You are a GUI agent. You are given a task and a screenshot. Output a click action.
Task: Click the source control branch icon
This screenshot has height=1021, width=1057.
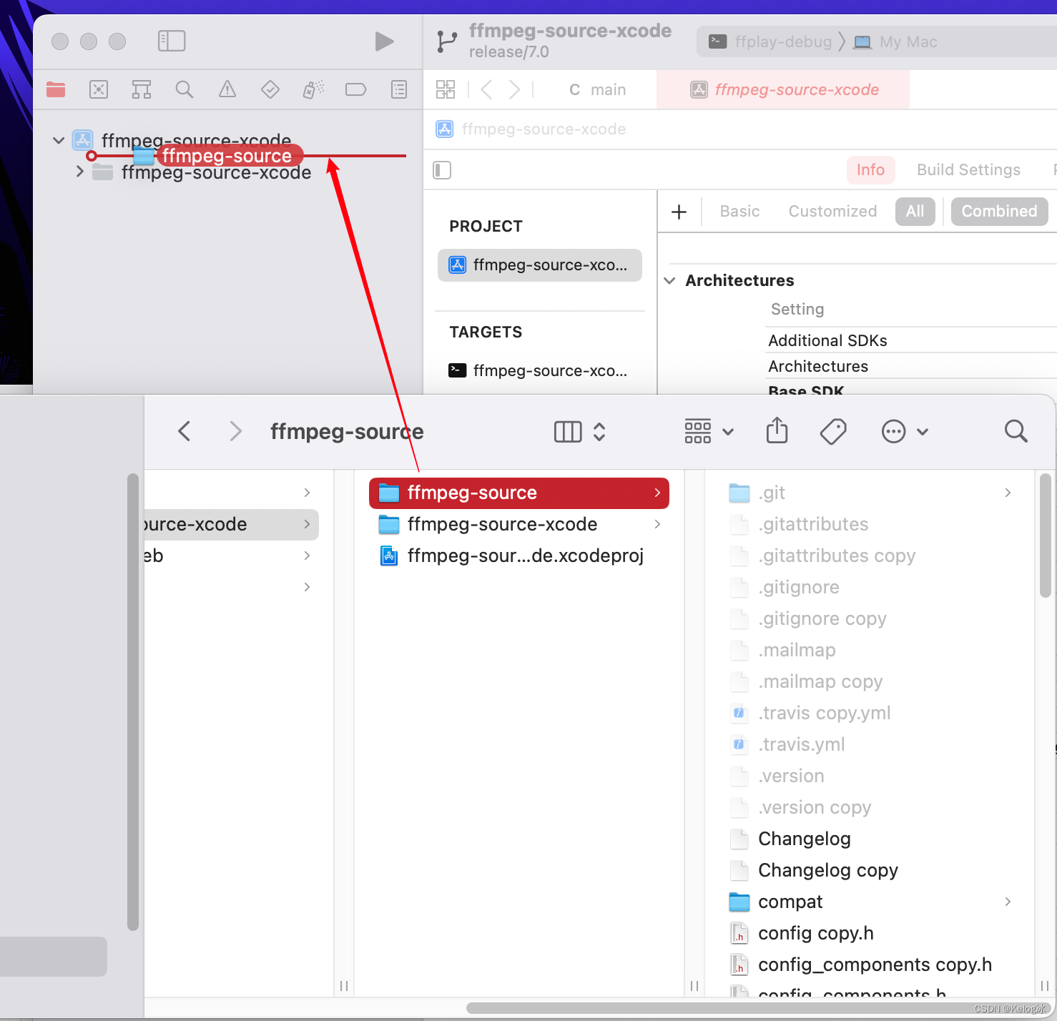(446, 41)
